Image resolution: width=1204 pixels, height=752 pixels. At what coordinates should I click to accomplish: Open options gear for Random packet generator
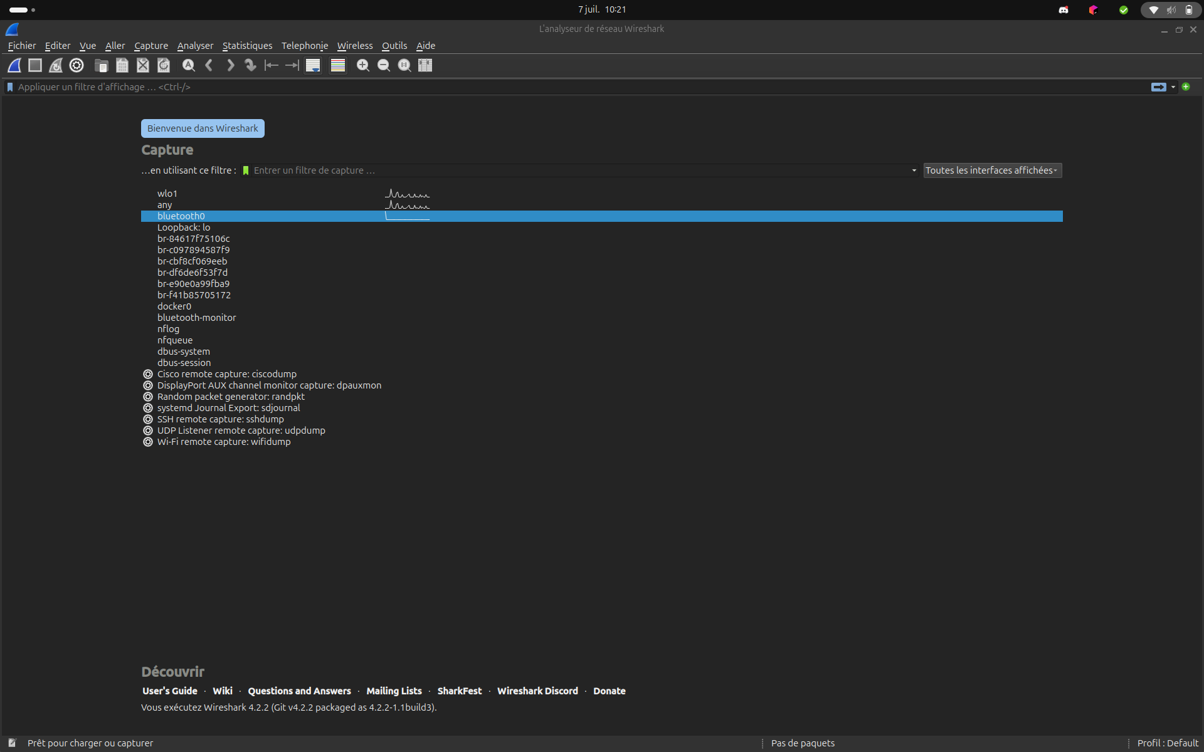(x=148, y=397)
